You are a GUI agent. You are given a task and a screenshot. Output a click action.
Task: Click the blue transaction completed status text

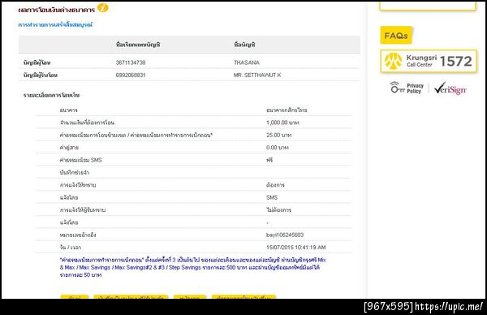pos(55,24)
